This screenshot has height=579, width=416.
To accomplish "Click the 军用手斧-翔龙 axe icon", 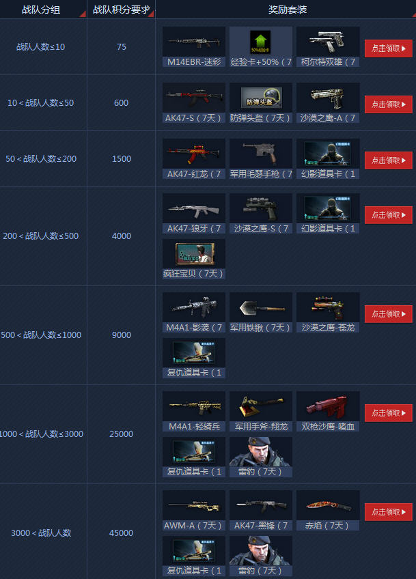I will tap(261, 406).
